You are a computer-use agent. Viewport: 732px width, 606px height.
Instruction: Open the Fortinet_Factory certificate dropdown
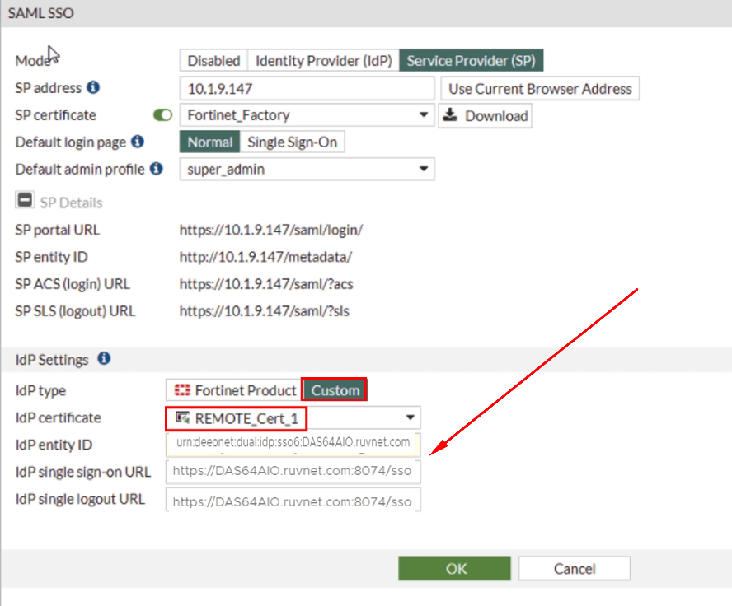coord(425,115)
